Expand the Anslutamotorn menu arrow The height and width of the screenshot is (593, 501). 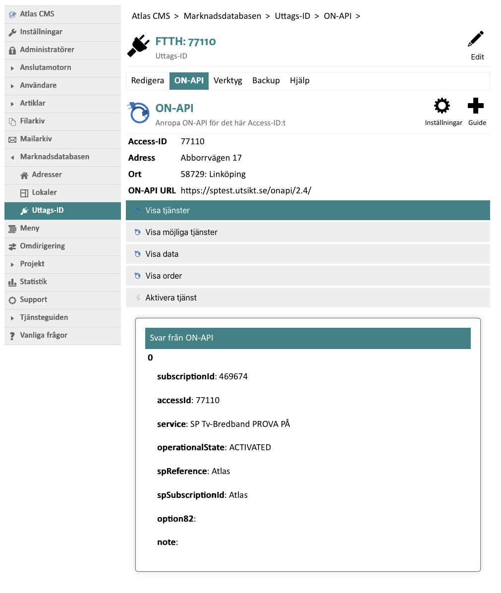[12, 68]
